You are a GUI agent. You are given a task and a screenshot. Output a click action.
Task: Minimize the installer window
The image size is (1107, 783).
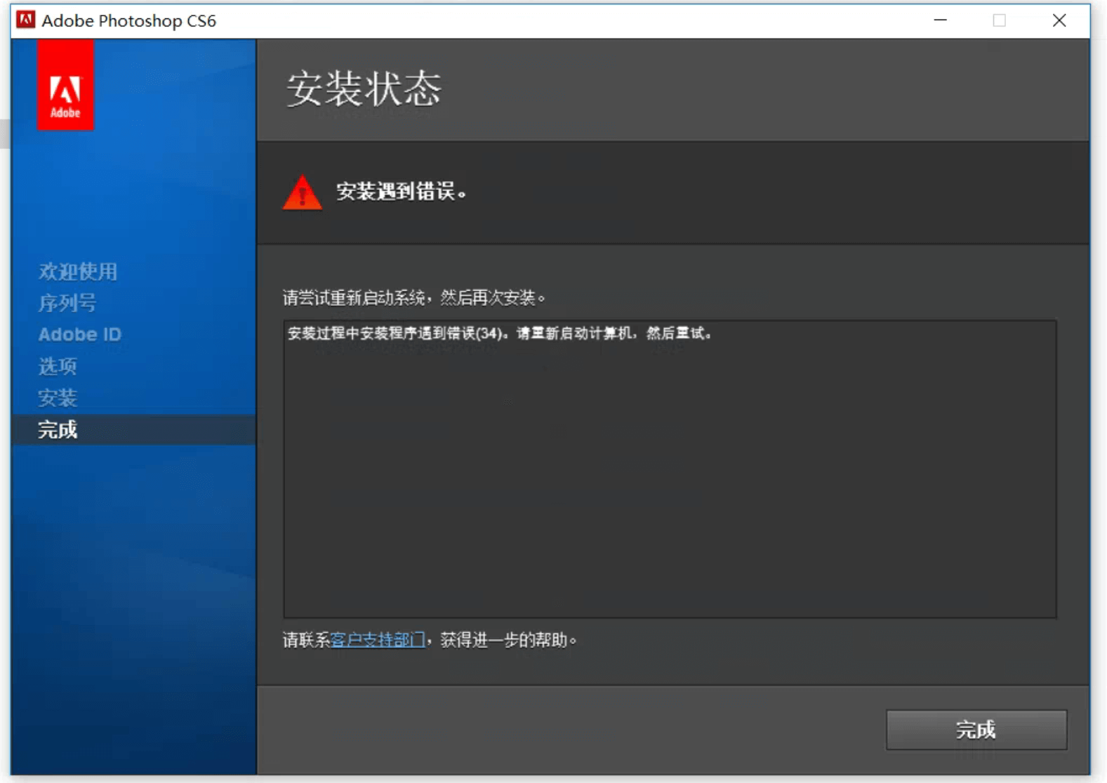click(x=941, y=20)
